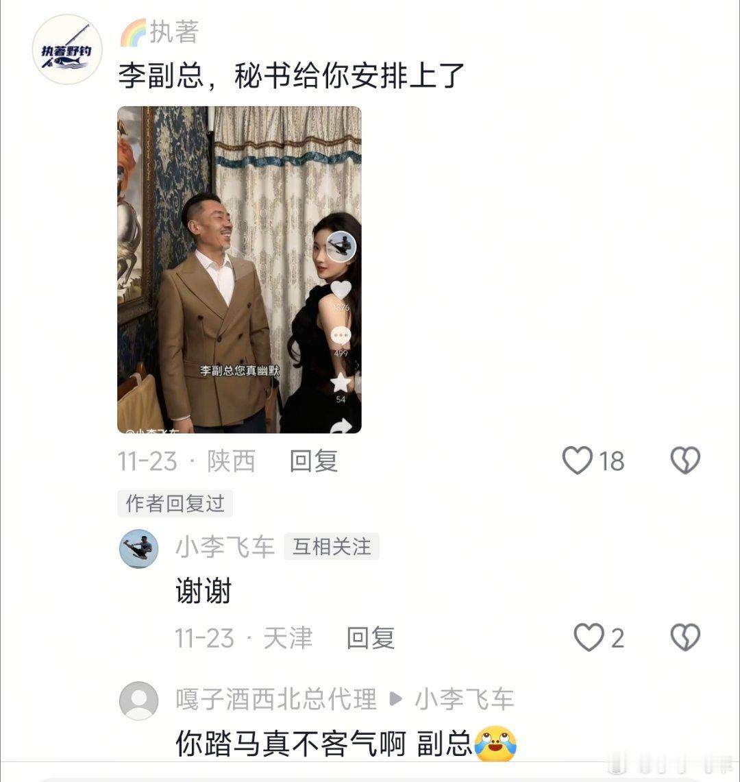Image resolution: width=740 pixels, height=782 pixels.
Task: Tap heart icon inside embedded video image
Action: pos(341,291)
